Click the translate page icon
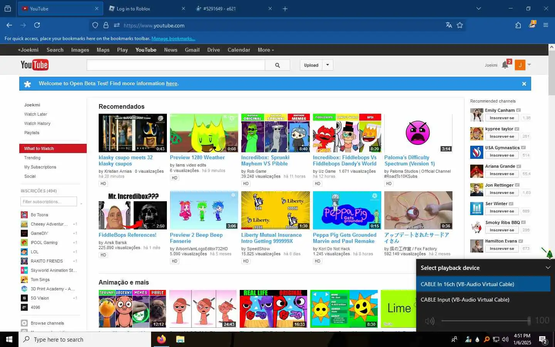 coord(449,25)
